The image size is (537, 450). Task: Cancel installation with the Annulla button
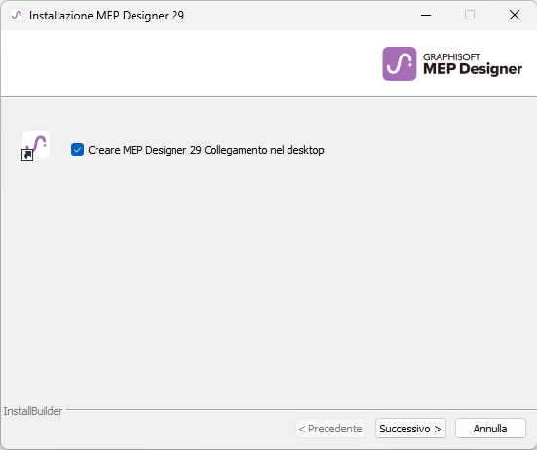pos(490,429)
